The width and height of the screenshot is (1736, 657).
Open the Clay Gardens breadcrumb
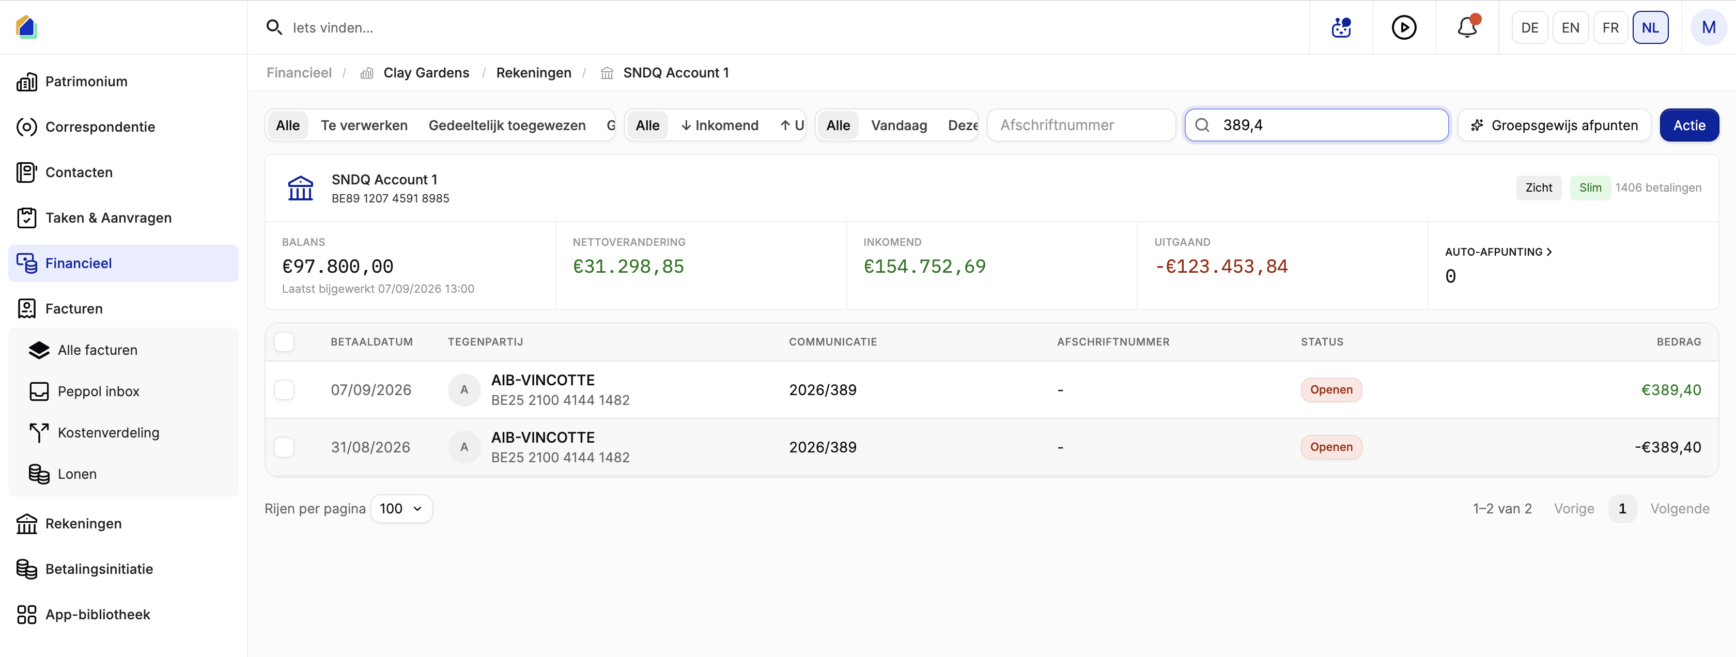426,73
